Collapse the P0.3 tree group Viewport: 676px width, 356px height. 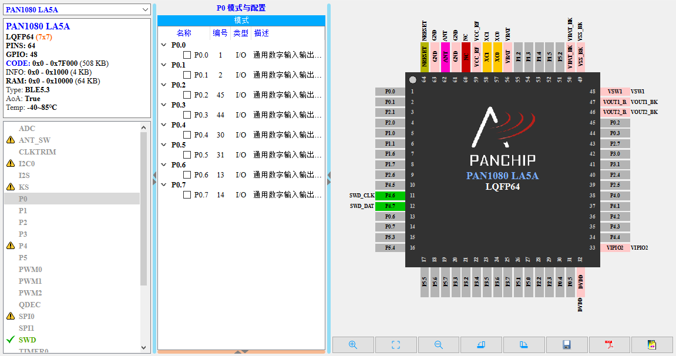tap(164, 105)
